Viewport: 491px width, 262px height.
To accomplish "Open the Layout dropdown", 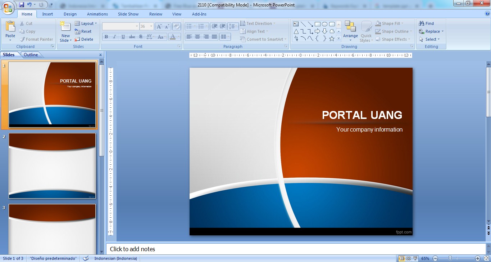I will tap(86, 23).
